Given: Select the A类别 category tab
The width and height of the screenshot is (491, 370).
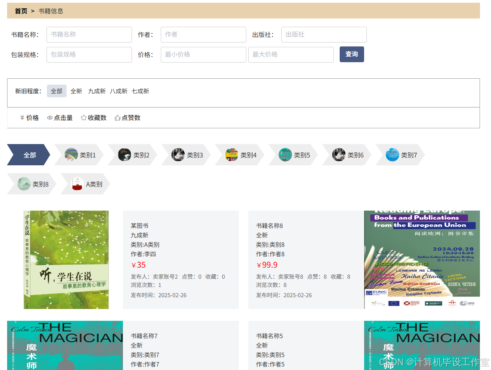Looking at the screenshot, I should 85,184.
